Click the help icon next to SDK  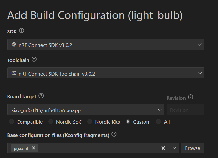click(x=21, y=31)
